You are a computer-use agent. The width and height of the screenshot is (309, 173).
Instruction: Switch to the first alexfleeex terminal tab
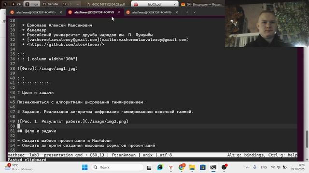pyautogui.click(x=36, y=12)
